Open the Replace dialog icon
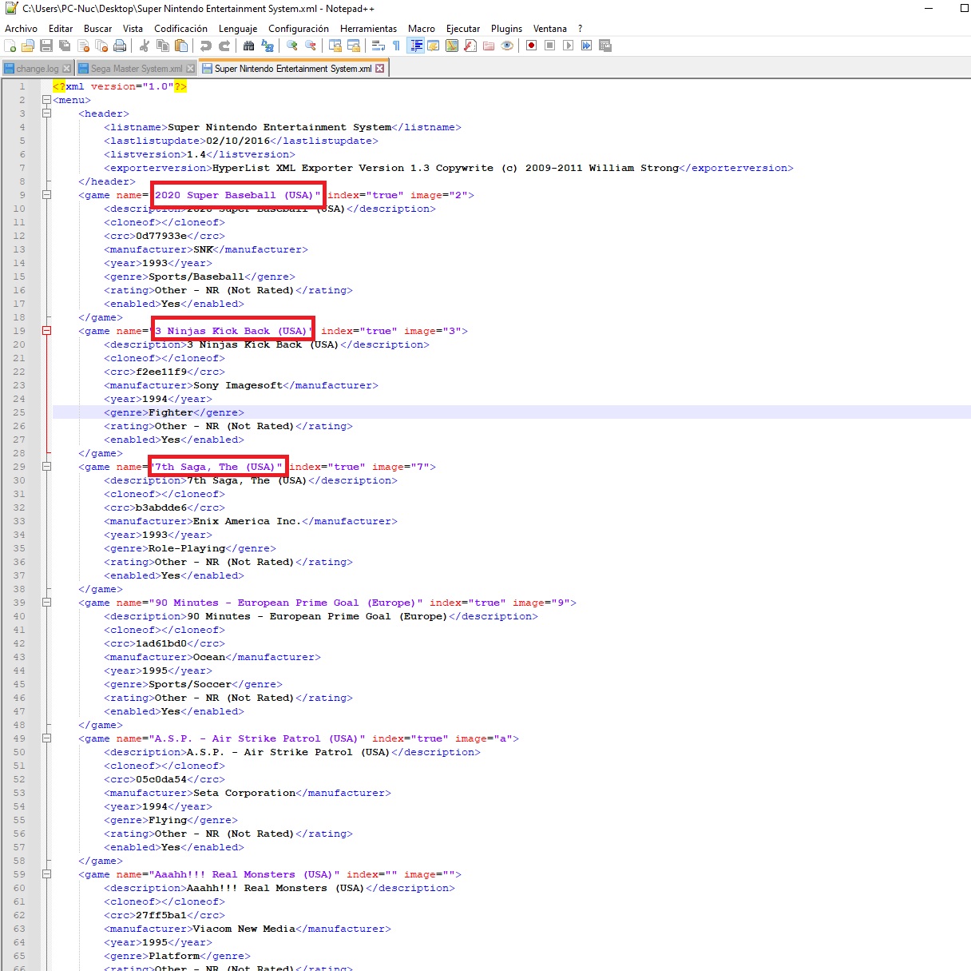971x971 pixels. click(x=268, y=46)
